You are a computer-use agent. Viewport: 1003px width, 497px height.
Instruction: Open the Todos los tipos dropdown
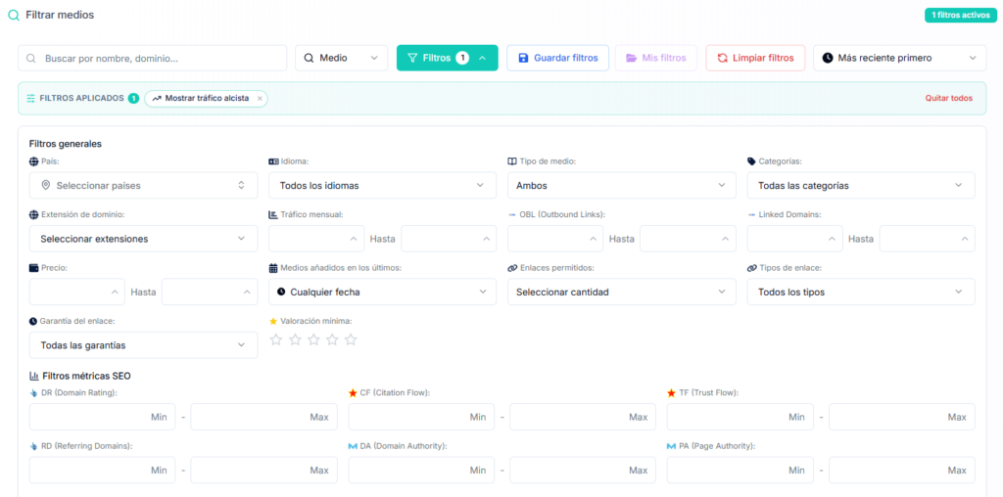861,292
